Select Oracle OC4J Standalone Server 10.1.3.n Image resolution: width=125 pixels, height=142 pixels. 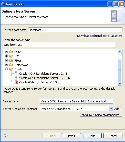(x=45, y=78)
